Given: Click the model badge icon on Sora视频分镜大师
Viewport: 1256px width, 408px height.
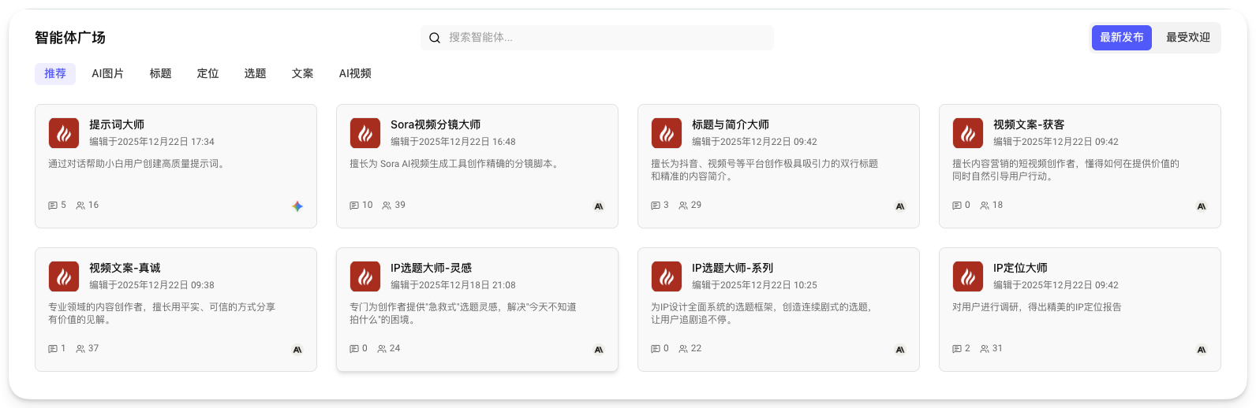Looking at the screenshot, I should coord(599,206).
